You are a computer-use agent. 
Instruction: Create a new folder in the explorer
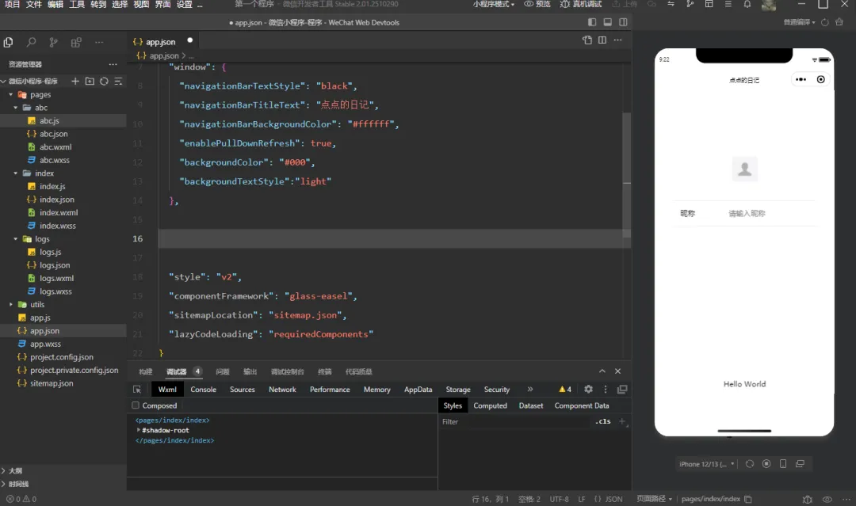[x=90, y=82]
